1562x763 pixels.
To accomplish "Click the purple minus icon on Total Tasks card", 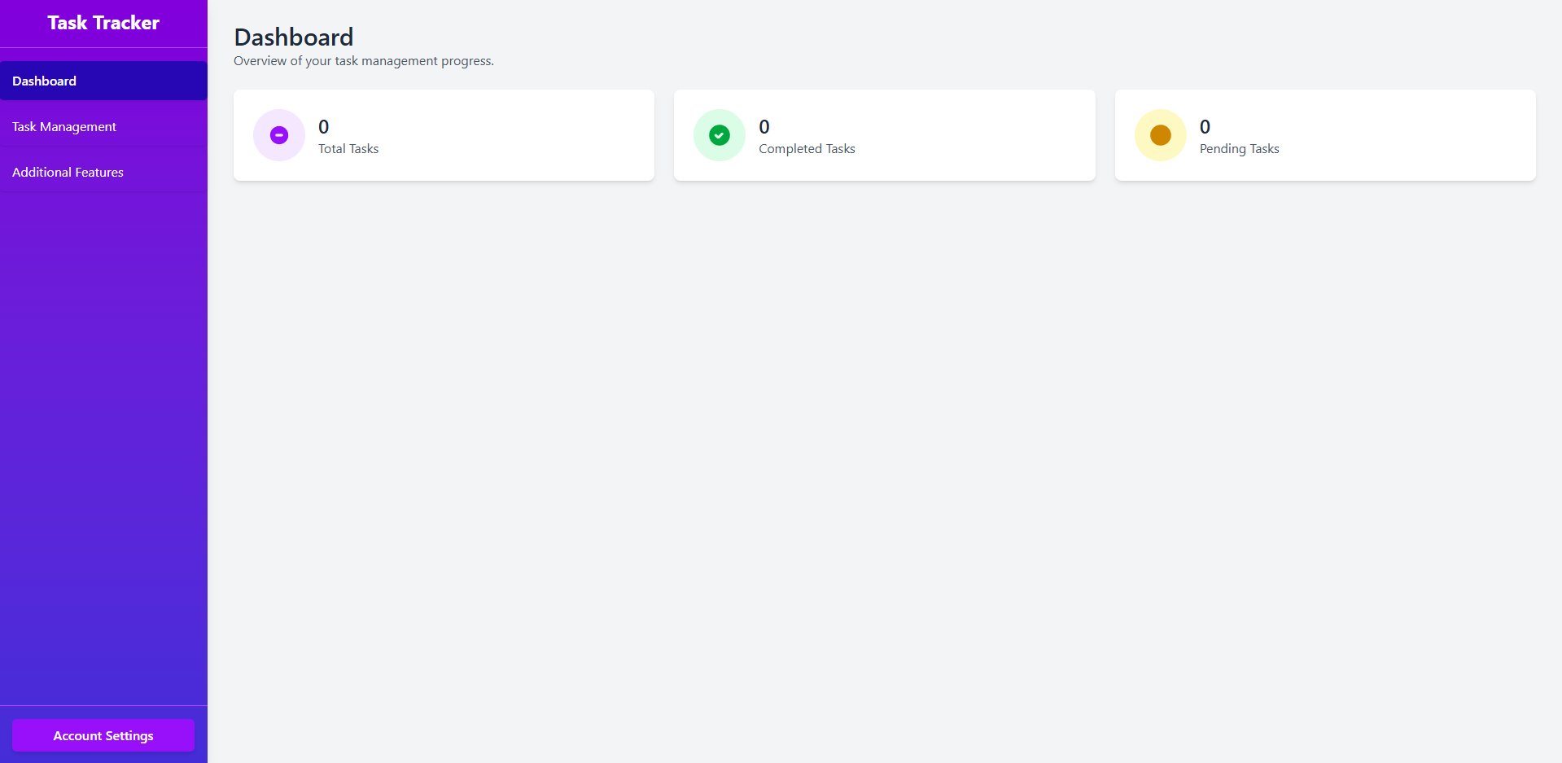I will coord(278,134).
